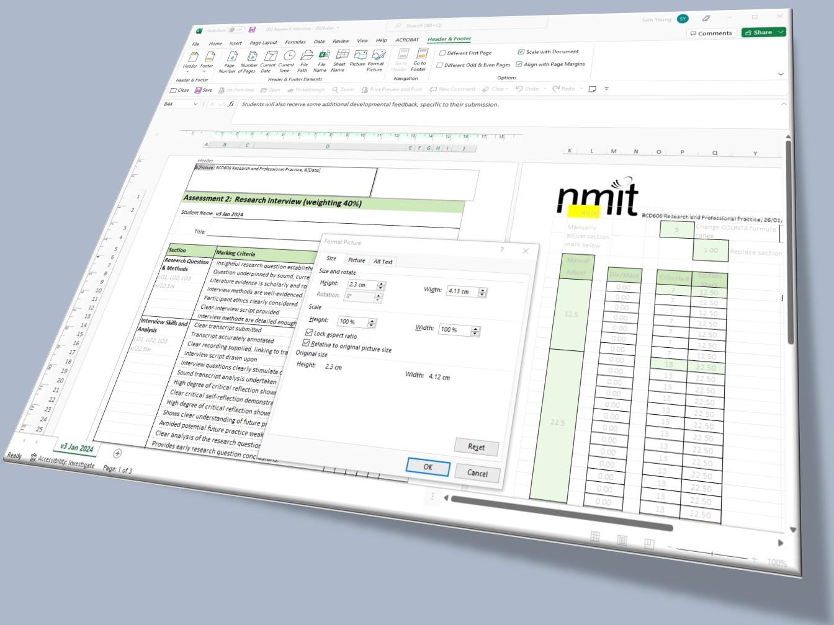The height and width of the screenshot is (625, 834).
Task: Click the horizontal scrollbar thumb
Action: pyautogui.click(x=561, y=513)
